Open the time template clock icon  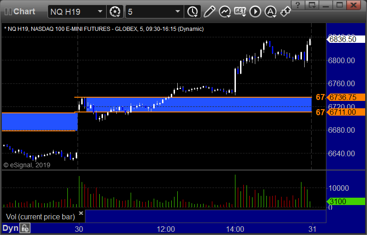(x=193, y=12)
